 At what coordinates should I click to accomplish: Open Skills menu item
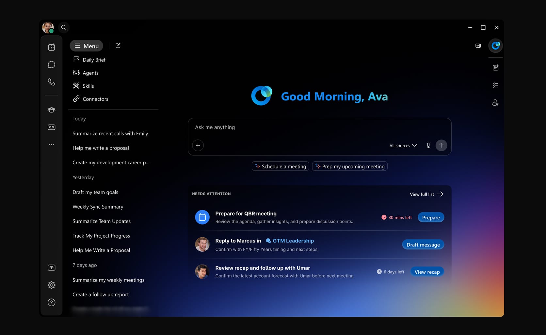[x=83, y=86]
